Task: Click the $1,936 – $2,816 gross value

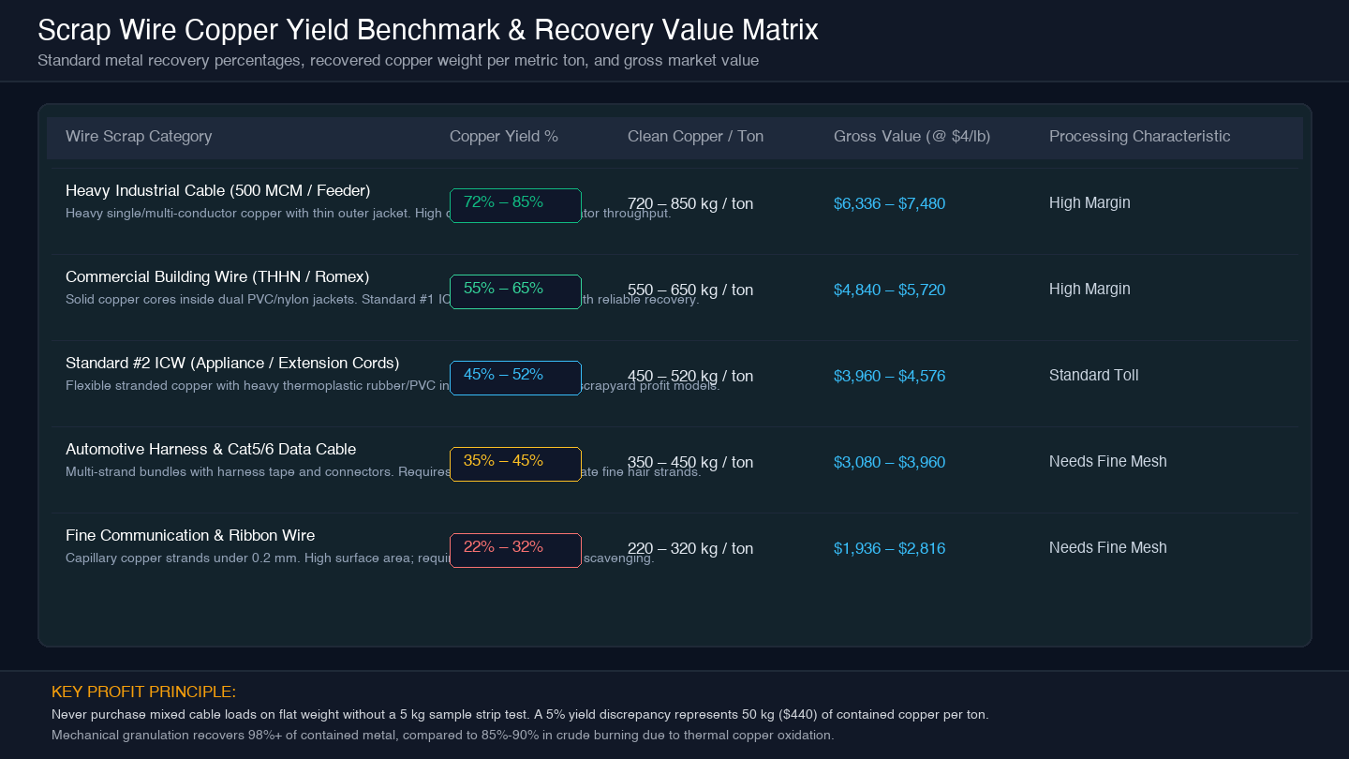Action: [890, 549]
